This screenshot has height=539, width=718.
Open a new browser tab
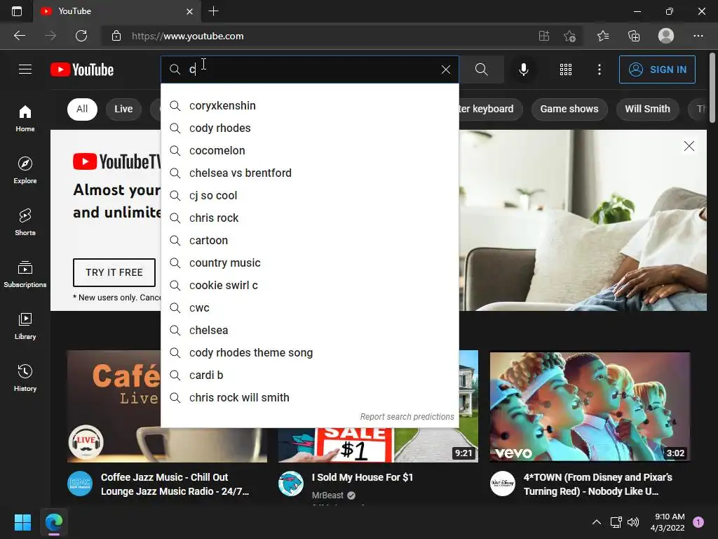tap(213, 11)
